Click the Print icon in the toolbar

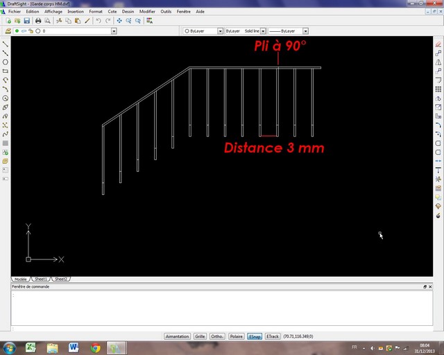37,21
